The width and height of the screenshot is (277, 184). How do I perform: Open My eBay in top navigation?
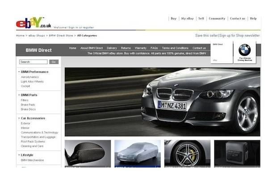(x=187, y=19)
